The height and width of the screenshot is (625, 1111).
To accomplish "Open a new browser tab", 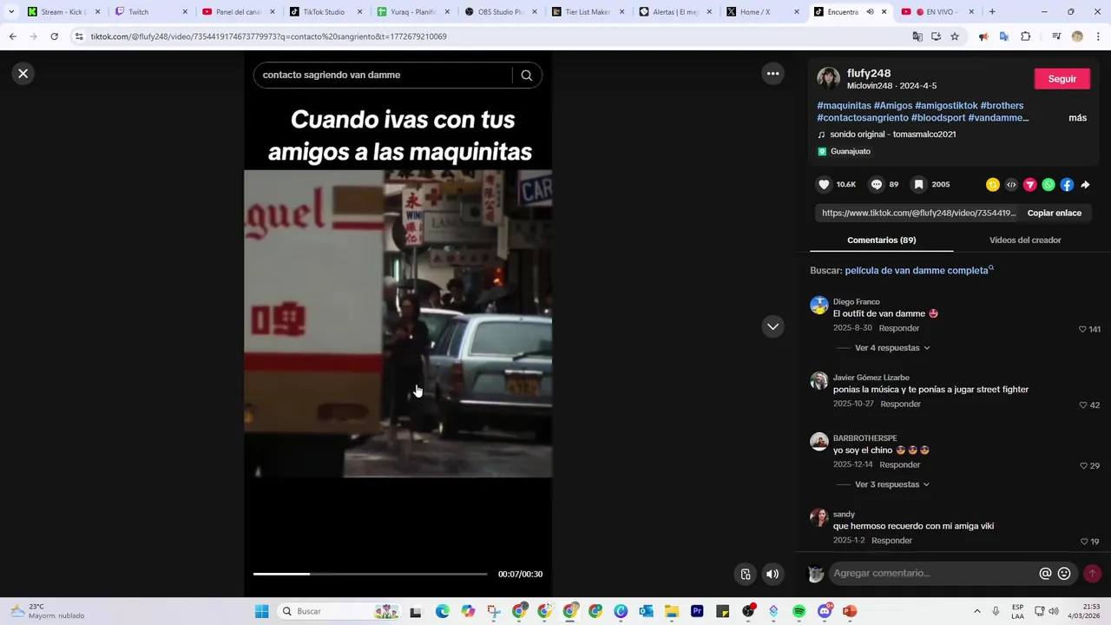I will [x=992, y=12].
